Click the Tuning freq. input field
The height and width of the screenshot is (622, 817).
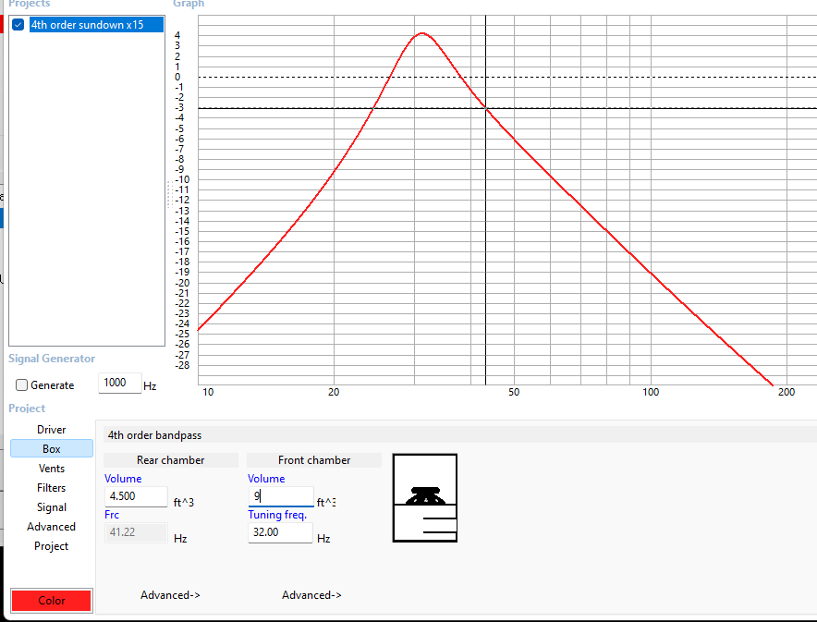click(280, 532)
